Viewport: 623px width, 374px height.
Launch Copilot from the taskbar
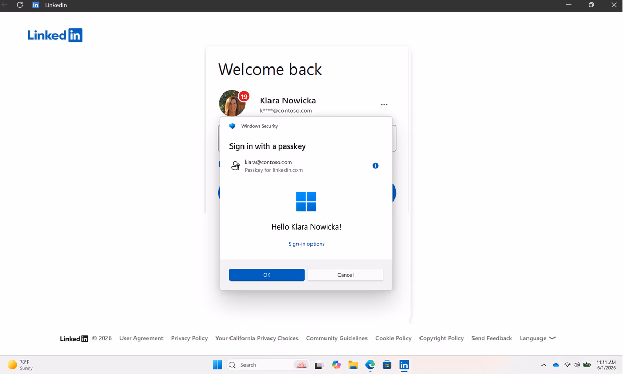click(x=336, y=365)
